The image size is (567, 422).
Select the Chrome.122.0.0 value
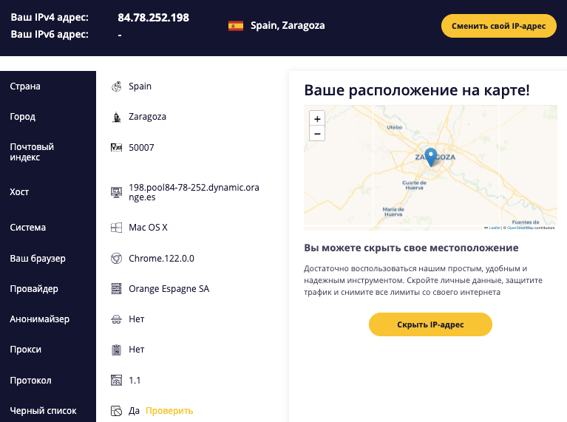(x=161, y=259)
